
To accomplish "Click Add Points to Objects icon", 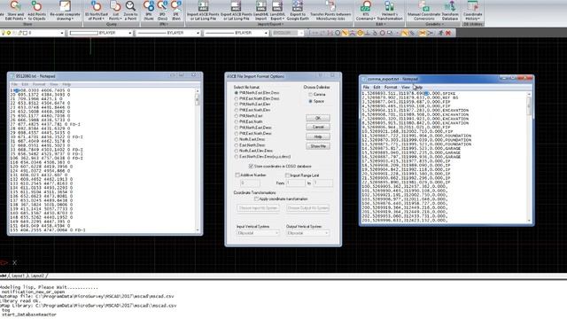I will coord(36,11).
